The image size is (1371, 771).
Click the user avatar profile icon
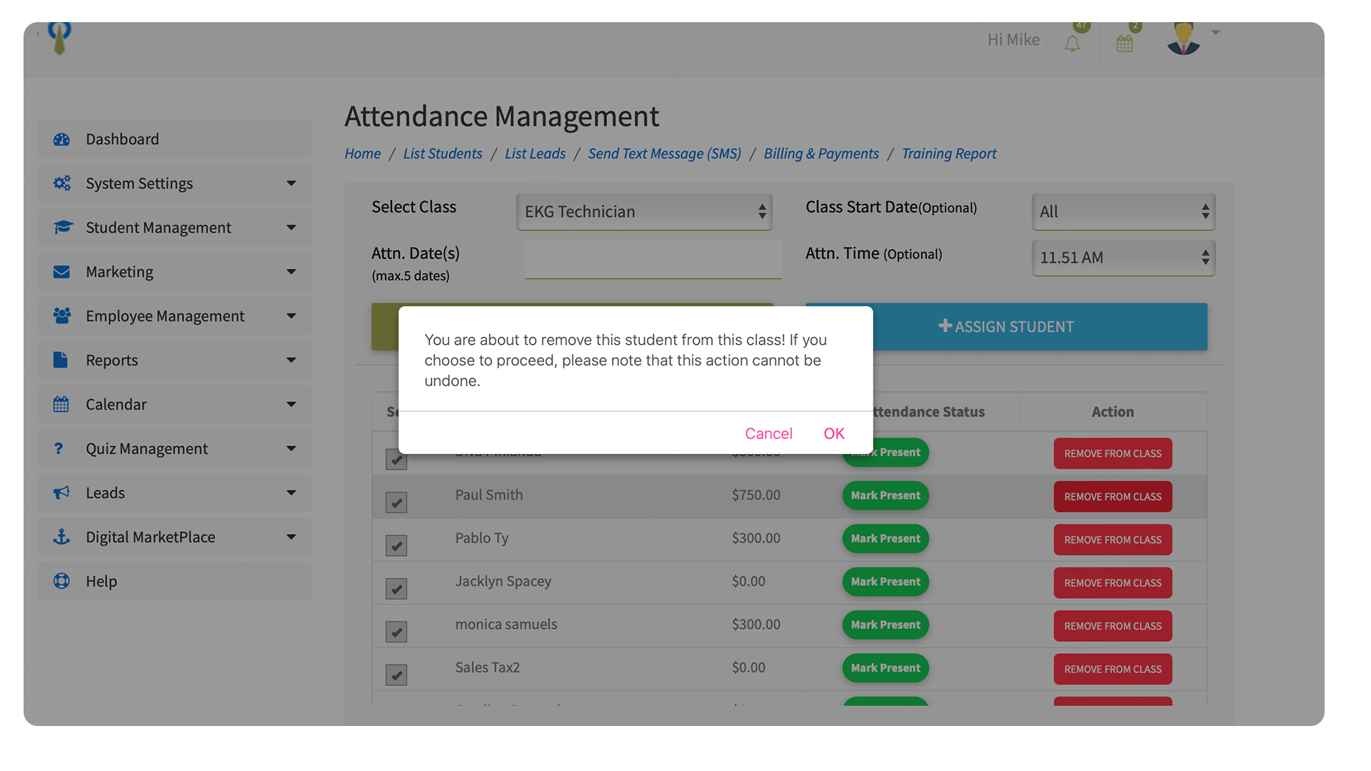(x=1183, y=39)
